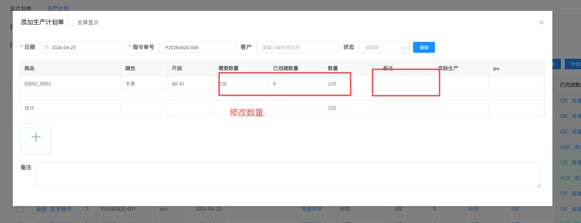
Task: Click 查看详情 link in P20260420-001 row
Action: [311, 209]
